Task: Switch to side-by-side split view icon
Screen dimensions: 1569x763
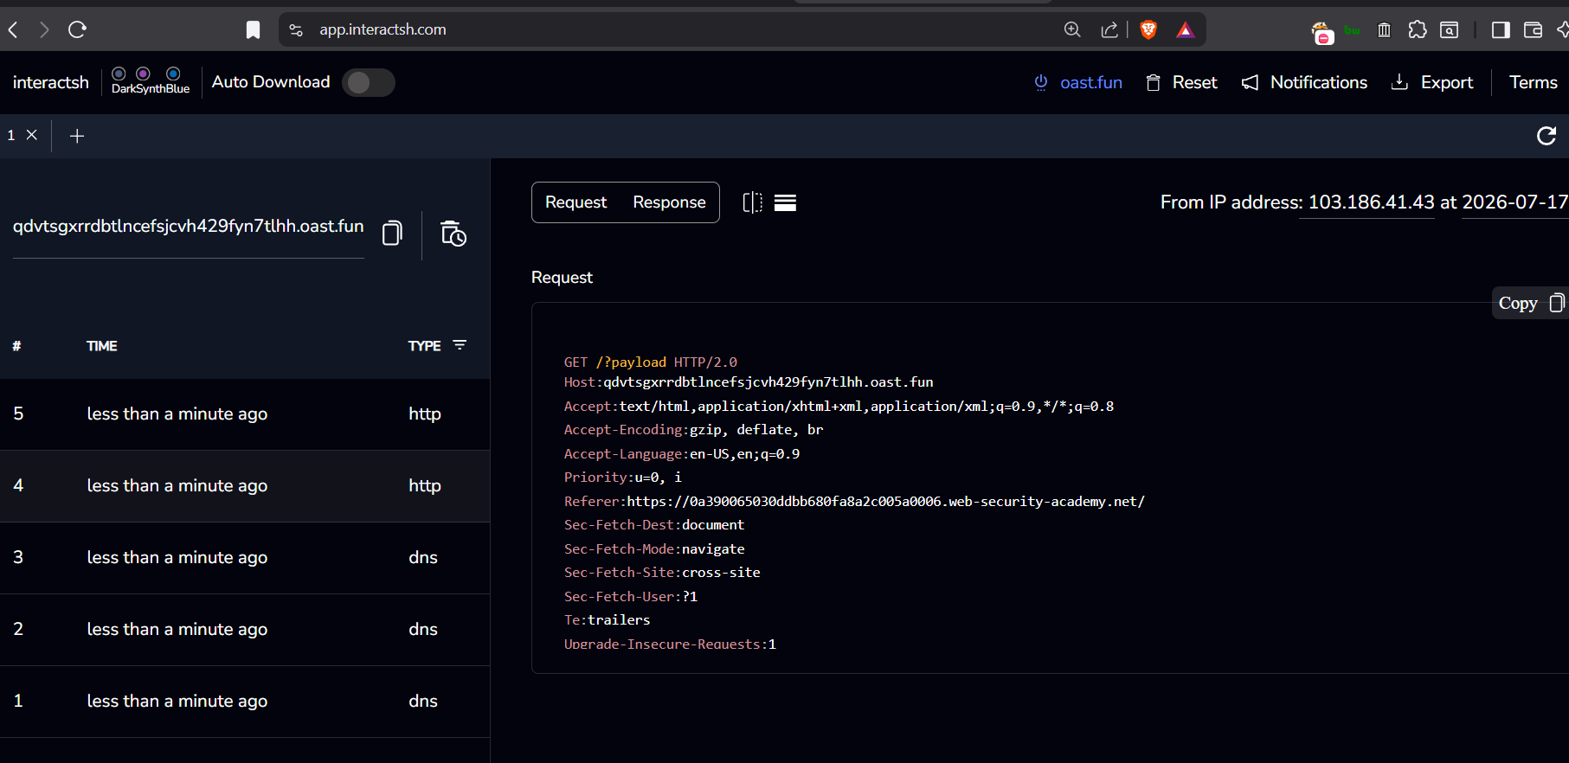Action: coord(753,202)
